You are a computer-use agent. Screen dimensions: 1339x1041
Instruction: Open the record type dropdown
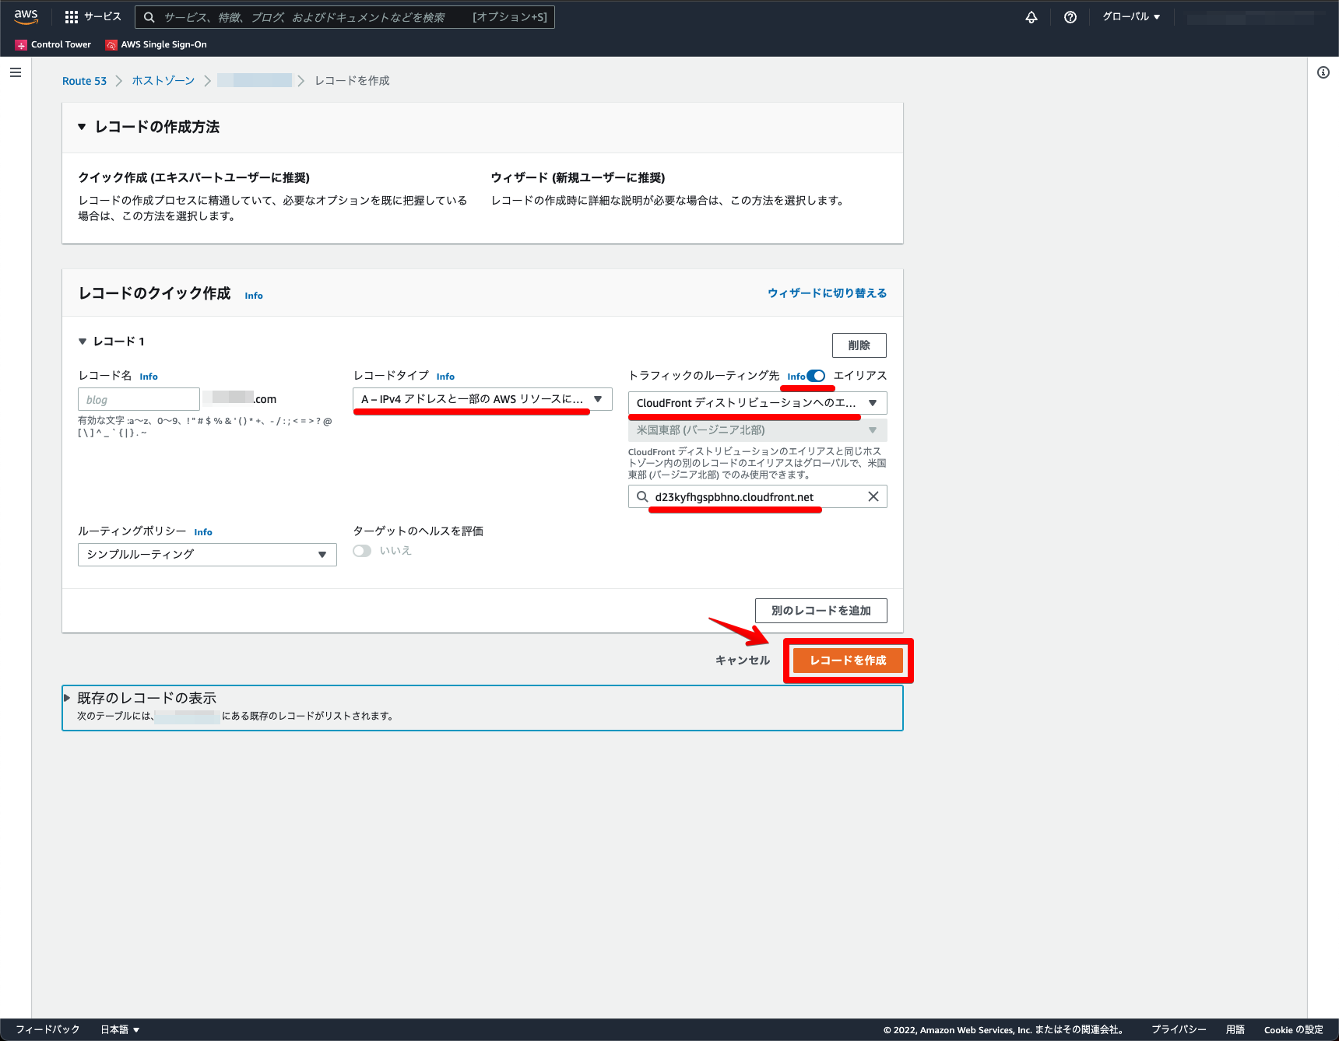pyautogui.click(x=483, y=399)
